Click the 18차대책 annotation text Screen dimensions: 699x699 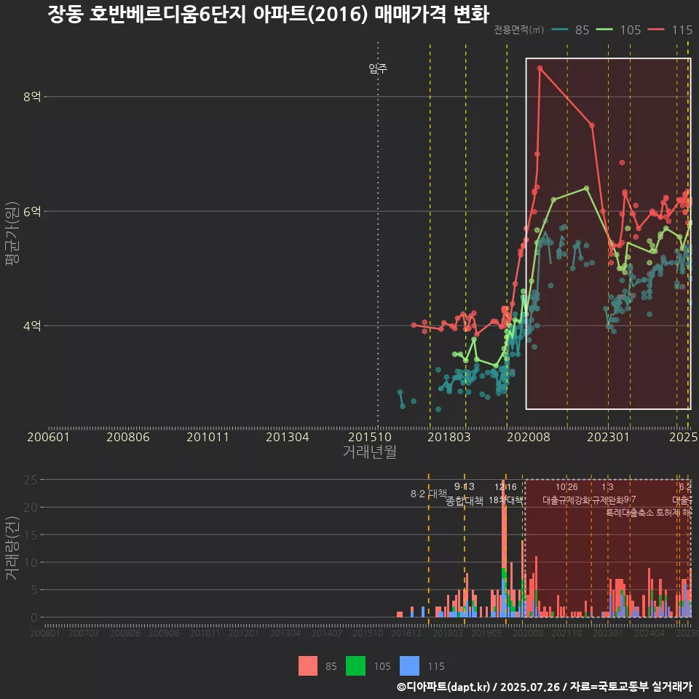(505, 500)
